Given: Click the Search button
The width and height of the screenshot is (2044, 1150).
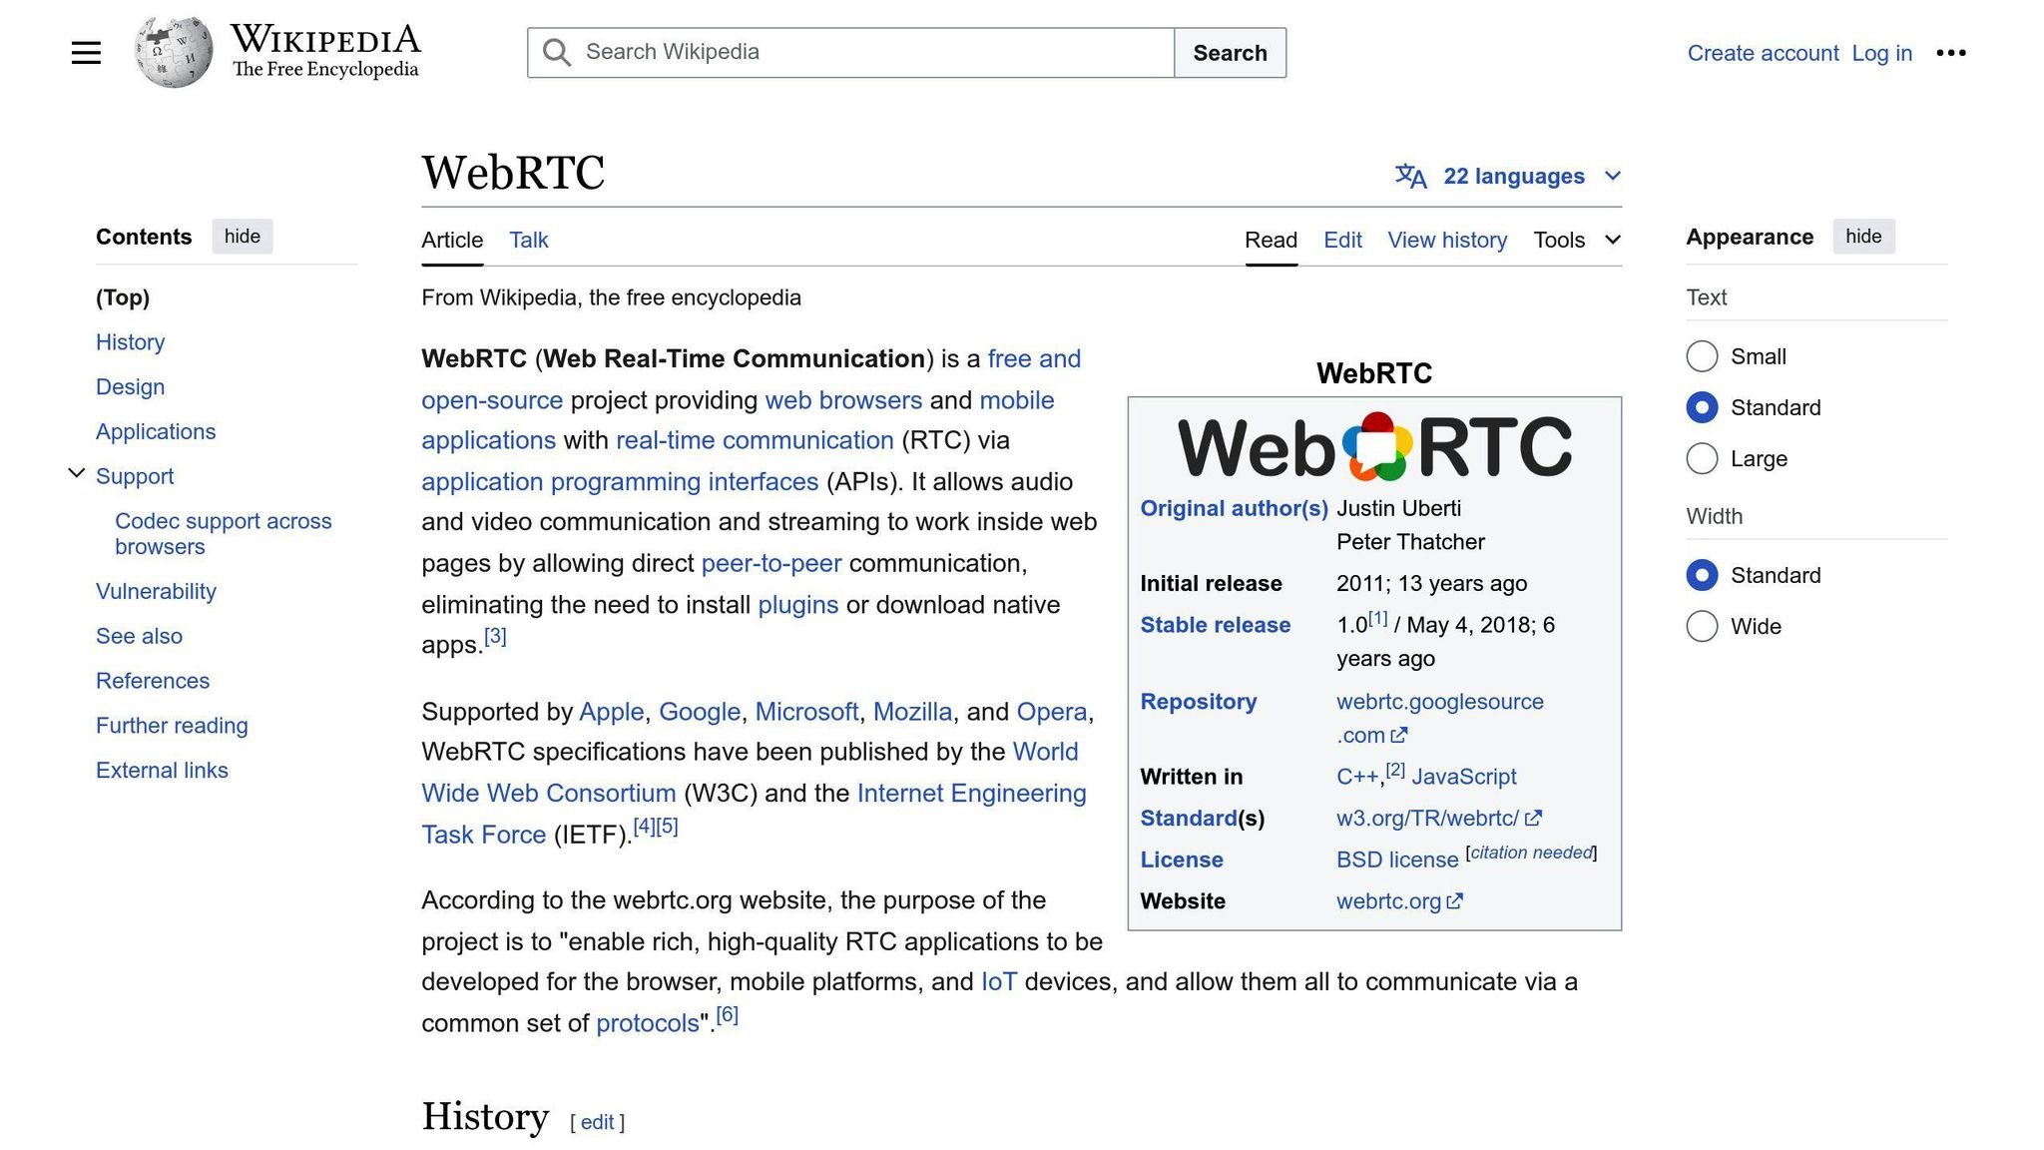Looking at the screenshot, I should (1230, 53).
